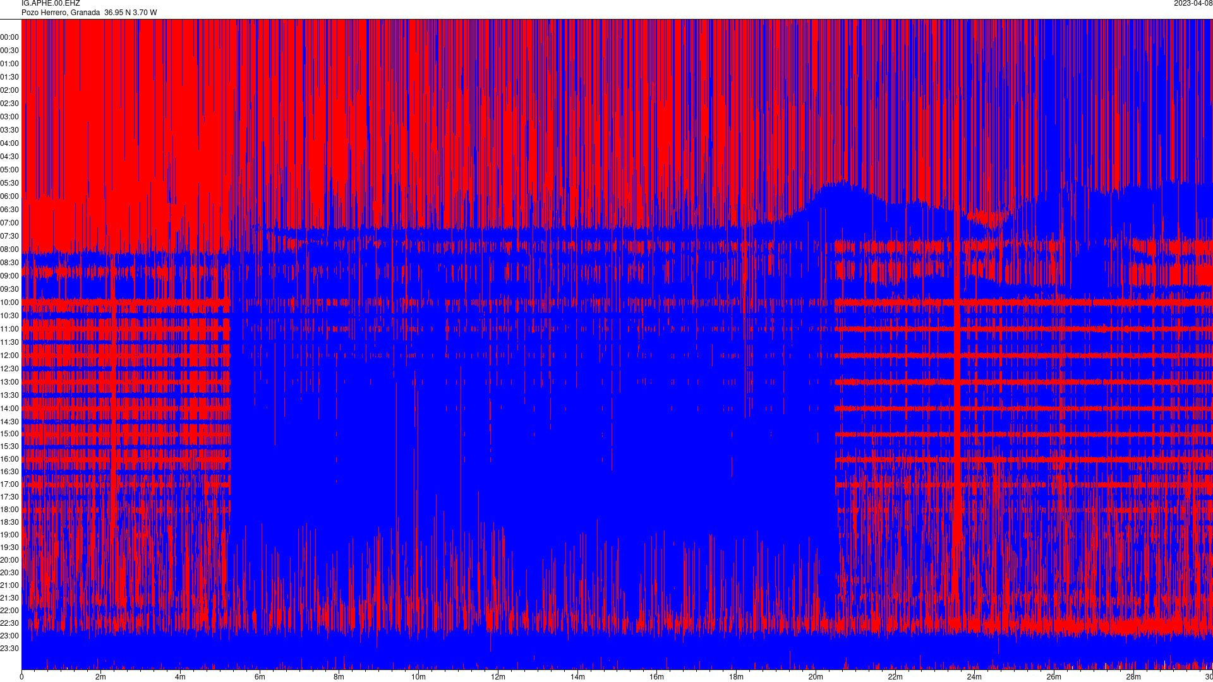Click the 11:30 time label

pyautogui.click(x=9, y=342)
